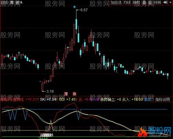
Task: Open the 预测 forecast tool
Action: (x=158, y=2)
